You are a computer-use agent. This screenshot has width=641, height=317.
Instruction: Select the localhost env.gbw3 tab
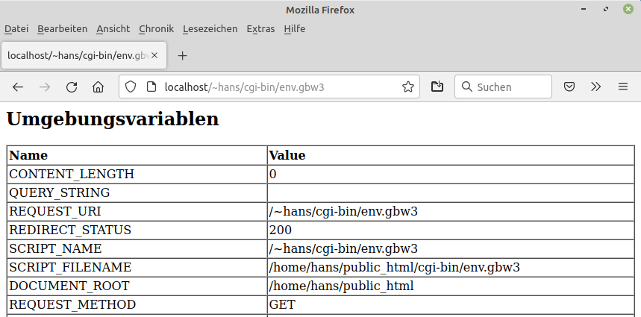[x=75, y=56]
